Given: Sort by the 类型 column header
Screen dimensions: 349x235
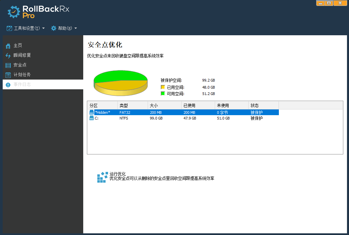Looking at the screenshot, I should click(x=133, y=105).
